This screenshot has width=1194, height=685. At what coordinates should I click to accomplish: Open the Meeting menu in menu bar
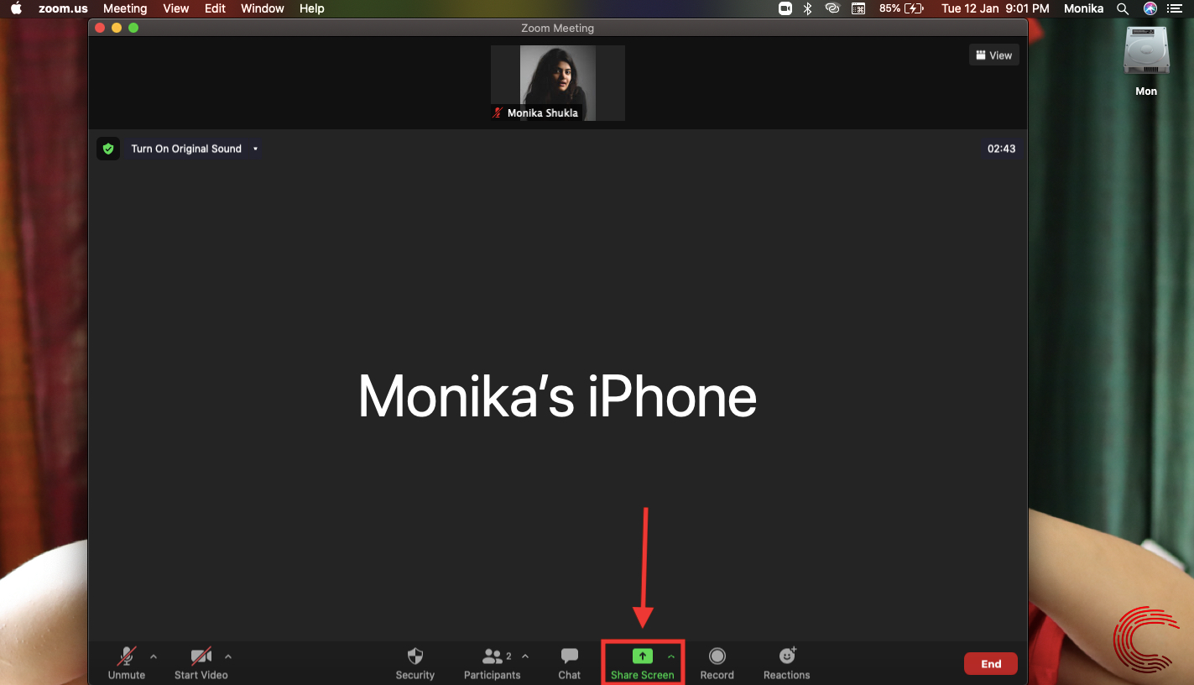125,8
